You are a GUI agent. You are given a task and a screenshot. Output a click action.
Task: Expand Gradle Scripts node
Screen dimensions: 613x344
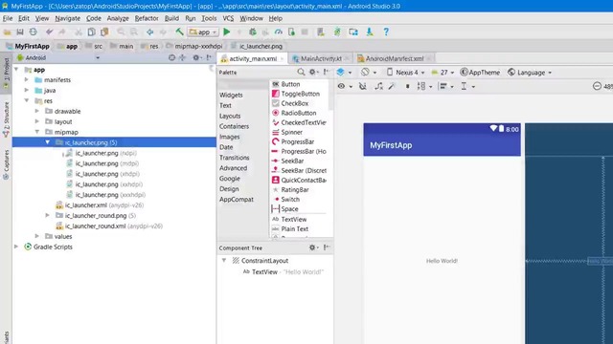pyautogui.click(x=16, y=247)
